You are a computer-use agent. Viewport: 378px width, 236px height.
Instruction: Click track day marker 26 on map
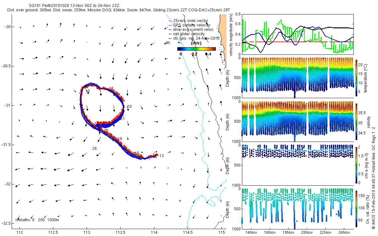(x=94, y=148)
